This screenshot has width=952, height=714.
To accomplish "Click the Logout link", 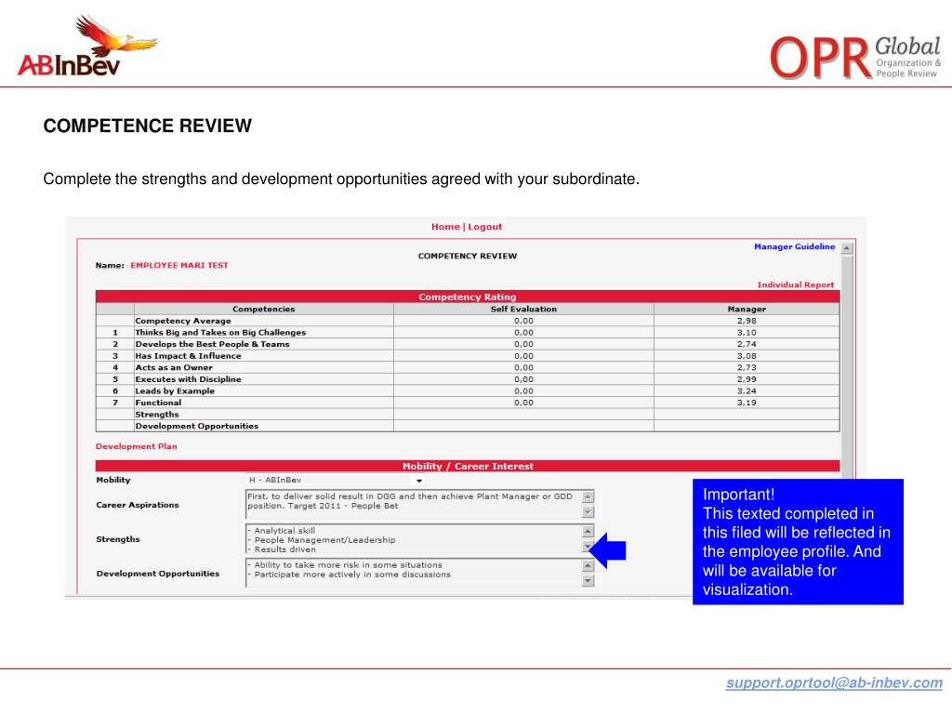I will 484,227.
